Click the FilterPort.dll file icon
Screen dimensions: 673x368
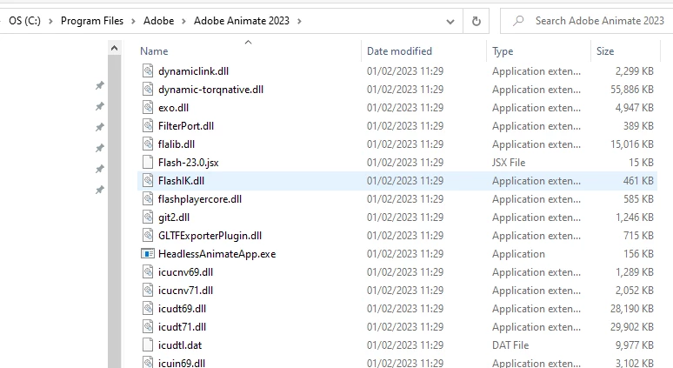coord(148,126)
